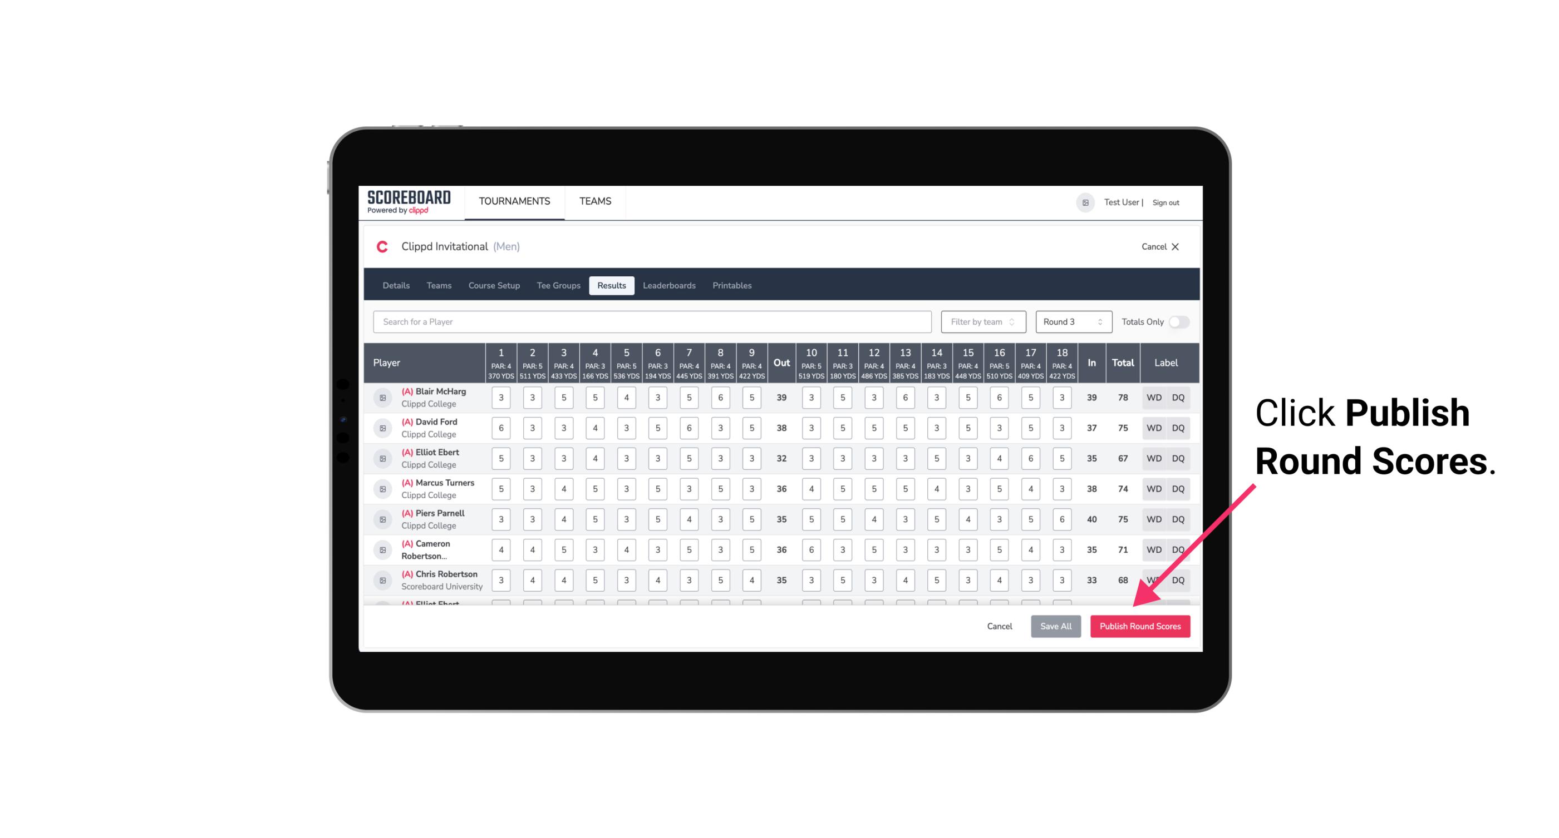
Task: Click the Save All button
Action: 1054,626
